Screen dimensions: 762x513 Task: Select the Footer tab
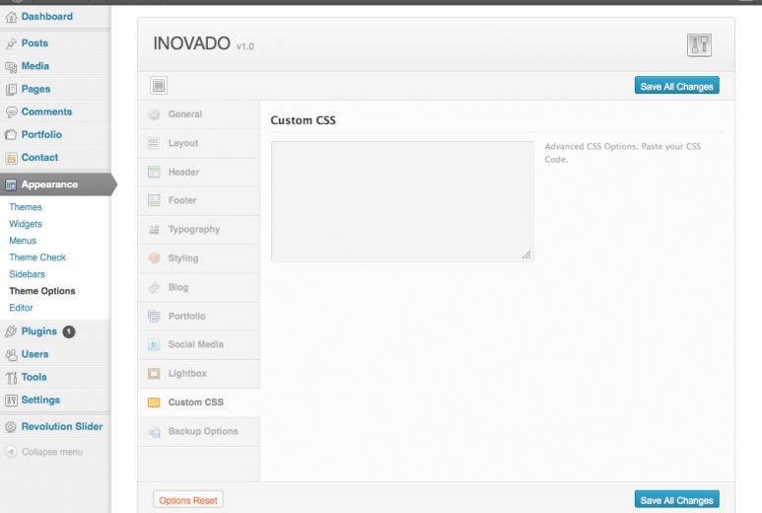coord(199,200)
